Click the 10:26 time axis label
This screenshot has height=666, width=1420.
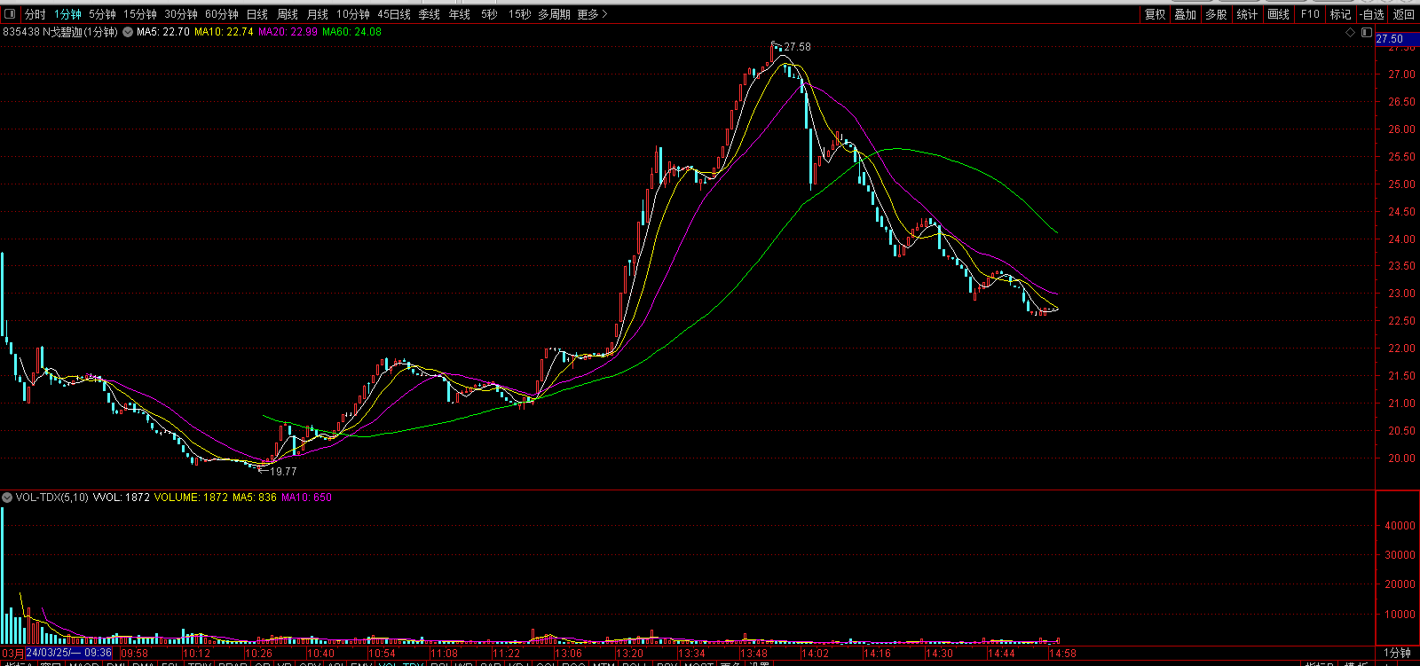point(258,654)
